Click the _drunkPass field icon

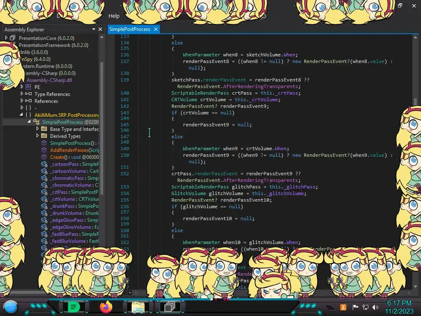click(44, 206)
